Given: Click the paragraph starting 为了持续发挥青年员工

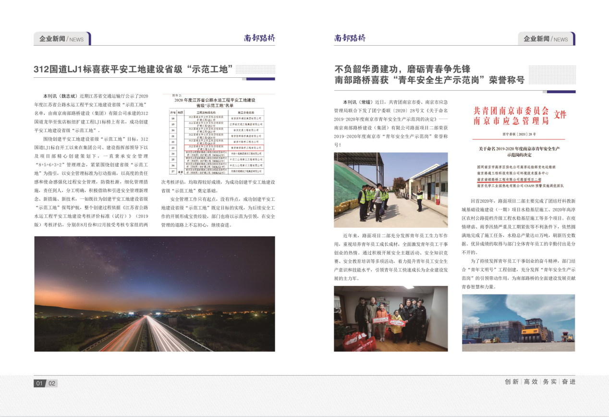Looking at the screenshot, I should coord(518,273).
